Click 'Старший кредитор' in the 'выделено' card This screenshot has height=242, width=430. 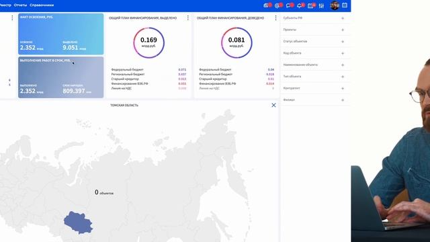pyautogui.click(x=125, y=79)
